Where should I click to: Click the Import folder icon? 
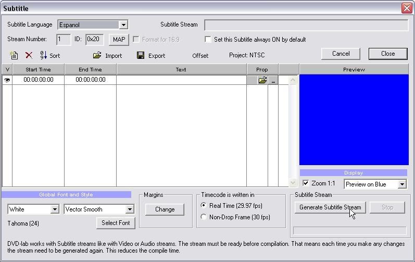point(97,55)
